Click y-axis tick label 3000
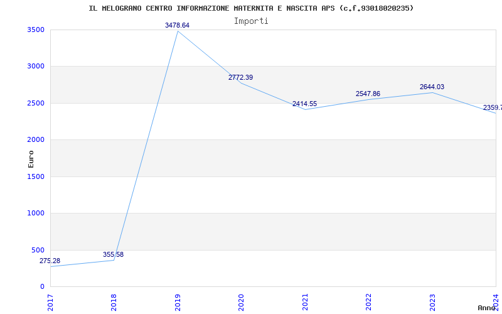The width and height of the screenshot is (502, 314). (x=36, y=67)
